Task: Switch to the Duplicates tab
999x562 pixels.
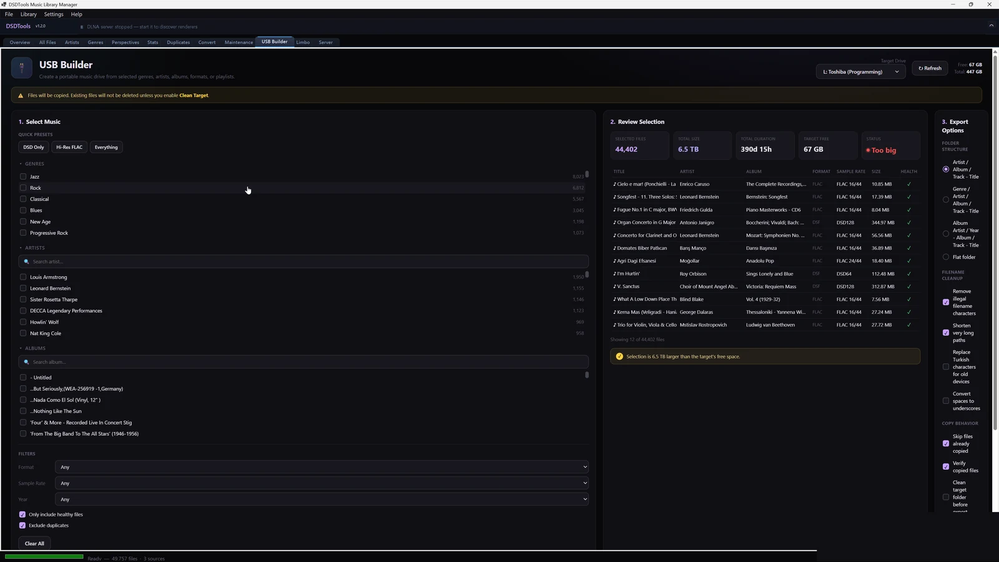Action: point(179,42)
